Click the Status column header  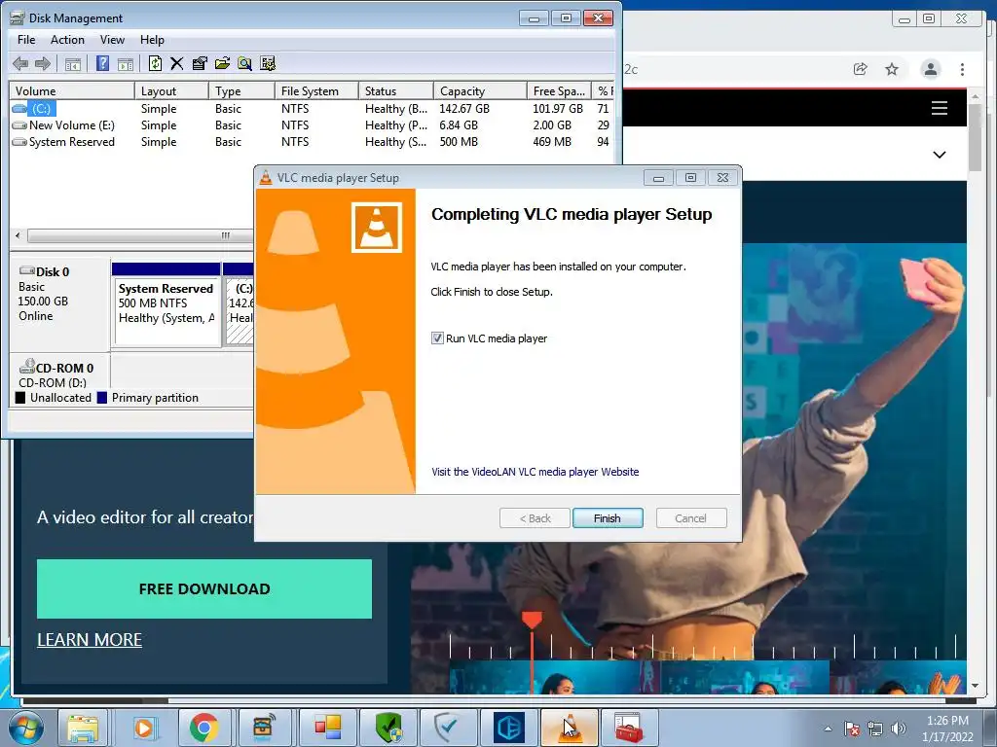(395, 91)
